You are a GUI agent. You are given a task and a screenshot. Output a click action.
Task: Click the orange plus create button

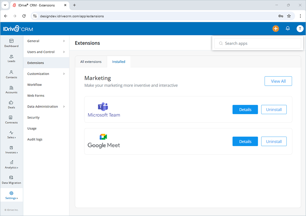[x=276, y=29]
